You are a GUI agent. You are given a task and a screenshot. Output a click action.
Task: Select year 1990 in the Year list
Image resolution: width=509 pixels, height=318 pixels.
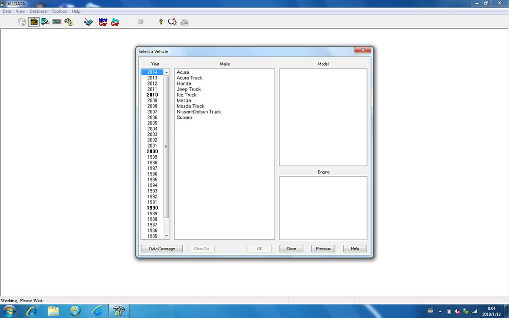[152, 208]
